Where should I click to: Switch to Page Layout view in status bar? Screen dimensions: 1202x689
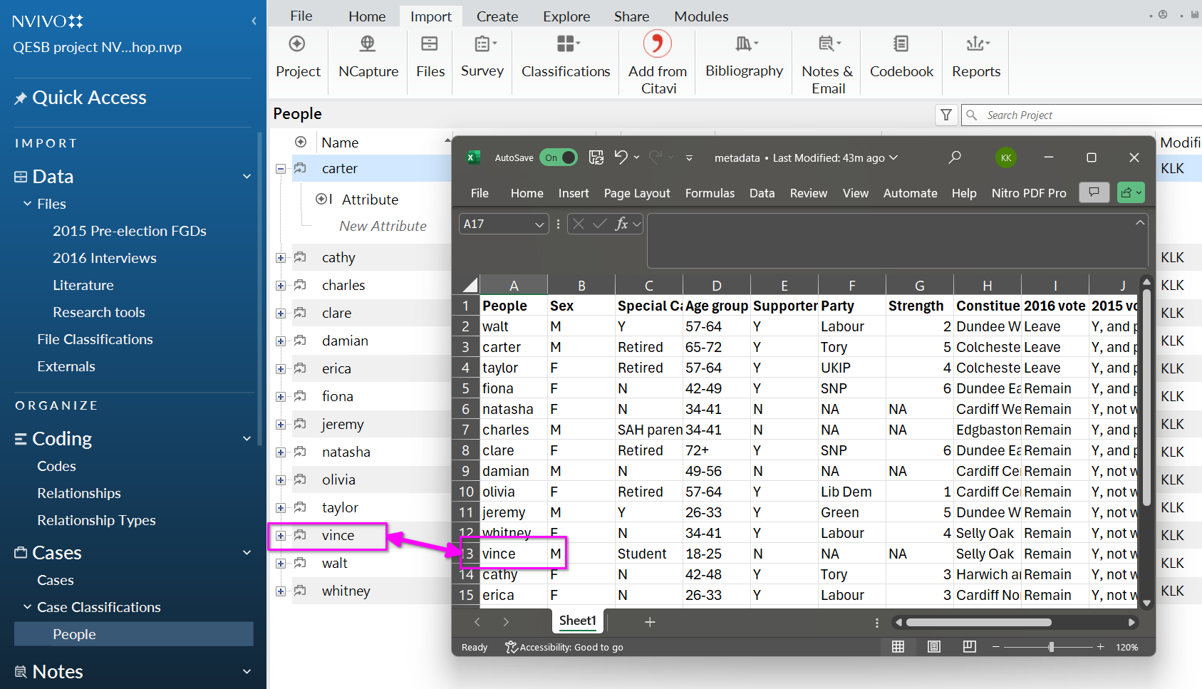[x=934, y=646]
